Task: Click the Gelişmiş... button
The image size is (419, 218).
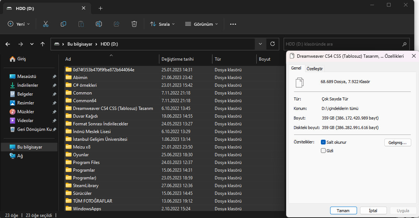Action: click(397, 143)
